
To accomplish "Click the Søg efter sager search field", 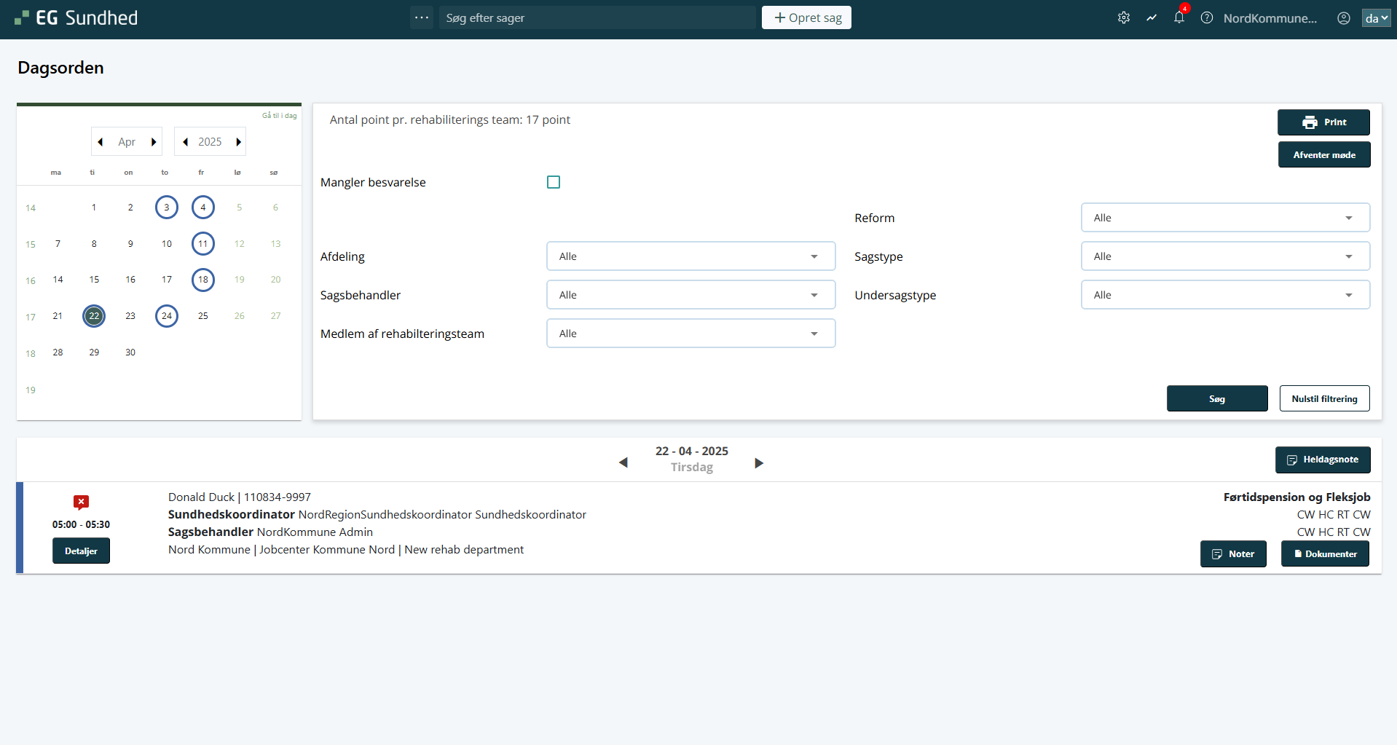I will tap(597, 18).
